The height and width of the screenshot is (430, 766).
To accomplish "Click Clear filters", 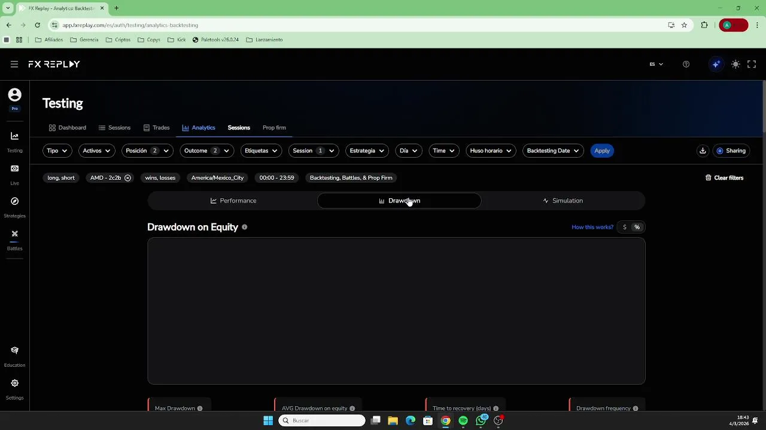I will tap(724, 178).
